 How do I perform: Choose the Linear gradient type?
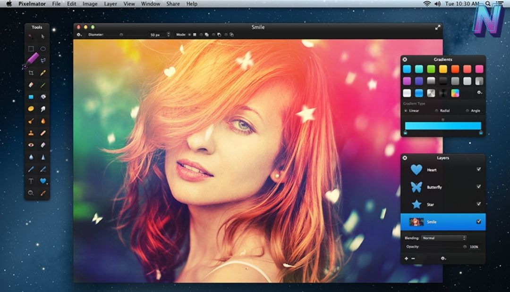[x=406, y=111]
